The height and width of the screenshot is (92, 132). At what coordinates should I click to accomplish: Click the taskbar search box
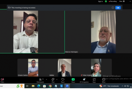coord(12,86)
